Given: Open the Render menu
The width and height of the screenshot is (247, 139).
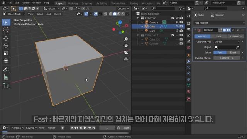Looking at the screenshot, I should pos(25,3).
